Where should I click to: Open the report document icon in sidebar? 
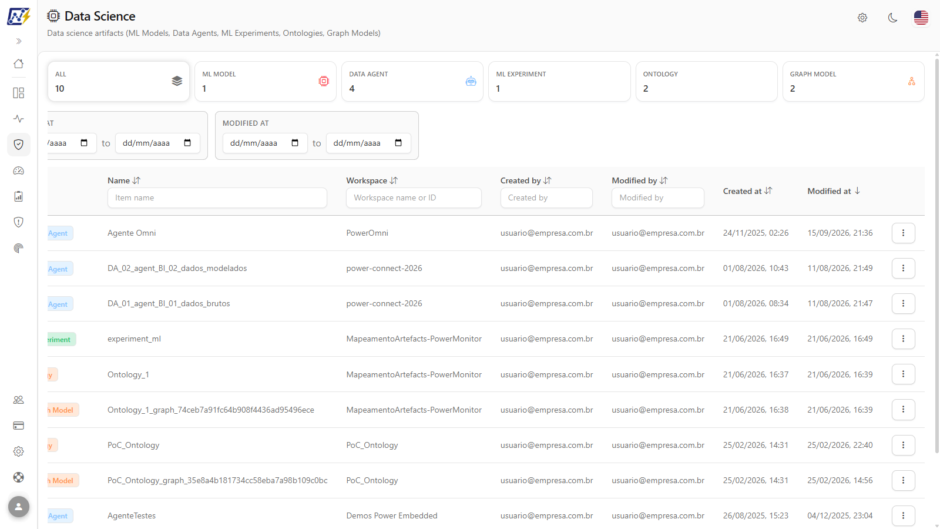click(x=19, y=196)
